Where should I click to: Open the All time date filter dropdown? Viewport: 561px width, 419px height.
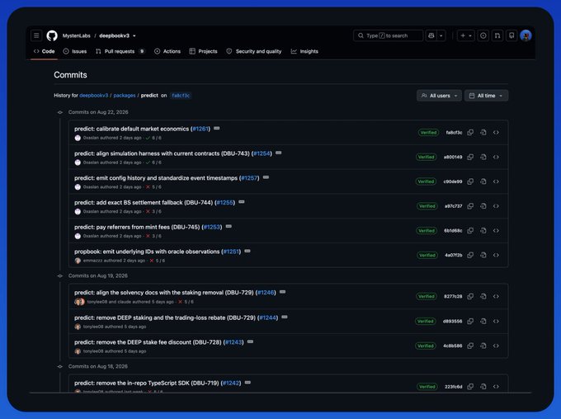[x=486, y=96]
